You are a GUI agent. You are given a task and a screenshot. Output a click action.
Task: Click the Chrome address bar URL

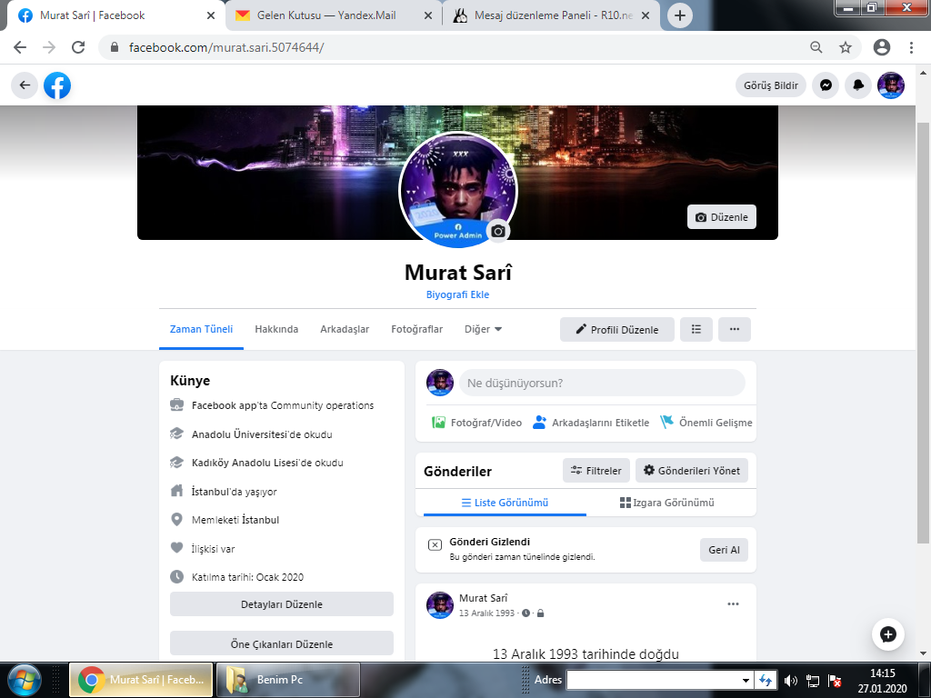coord(226,47)
